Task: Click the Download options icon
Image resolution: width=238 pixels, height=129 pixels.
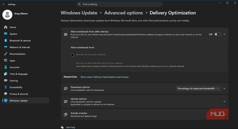Action: pos(65,88)
